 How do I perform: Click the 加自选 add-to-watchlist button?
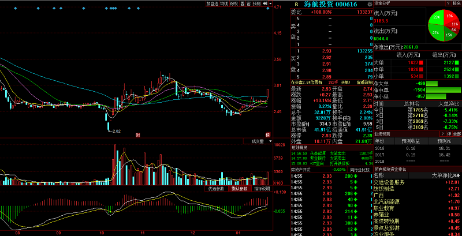click(213, 3)
